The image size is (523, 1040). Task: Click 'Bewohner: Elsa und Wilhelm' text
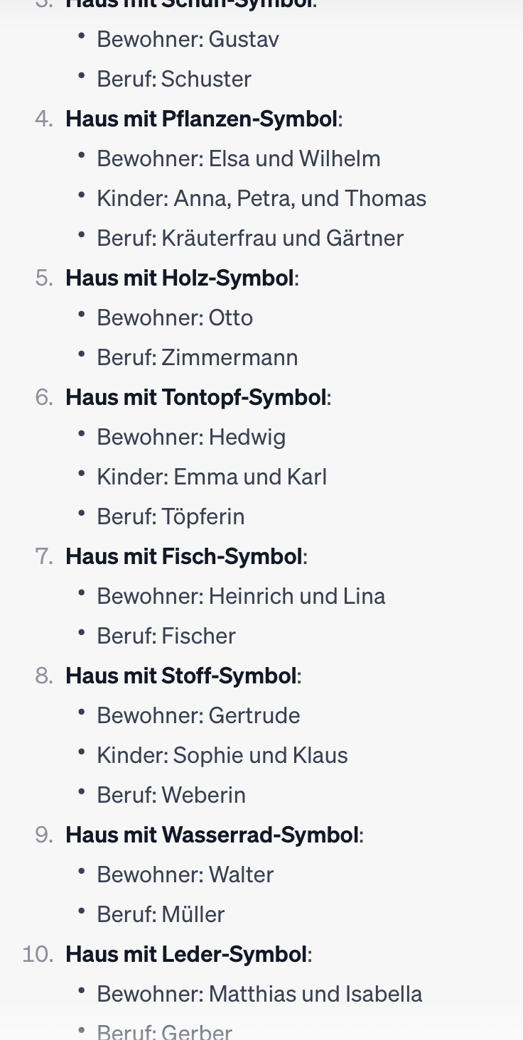[239, 158]
